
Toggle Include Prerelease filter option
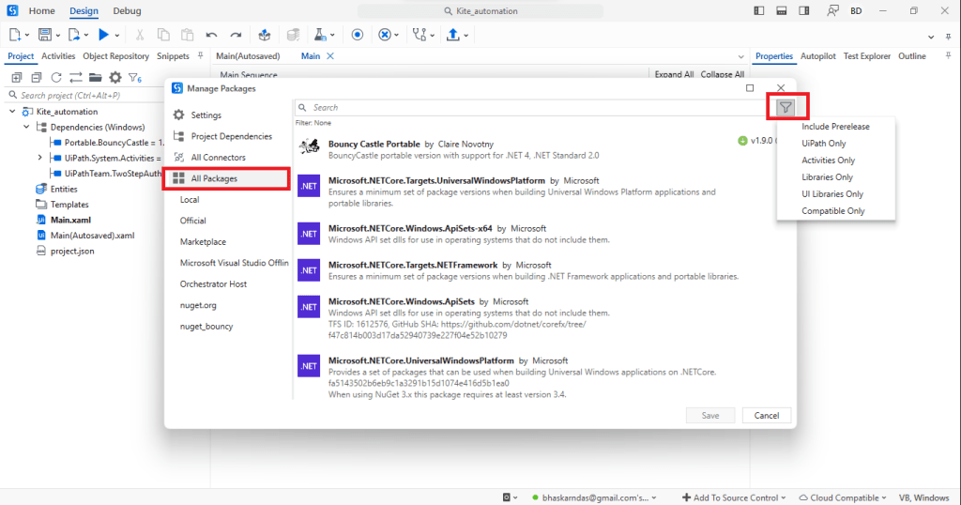coord(835,127)
